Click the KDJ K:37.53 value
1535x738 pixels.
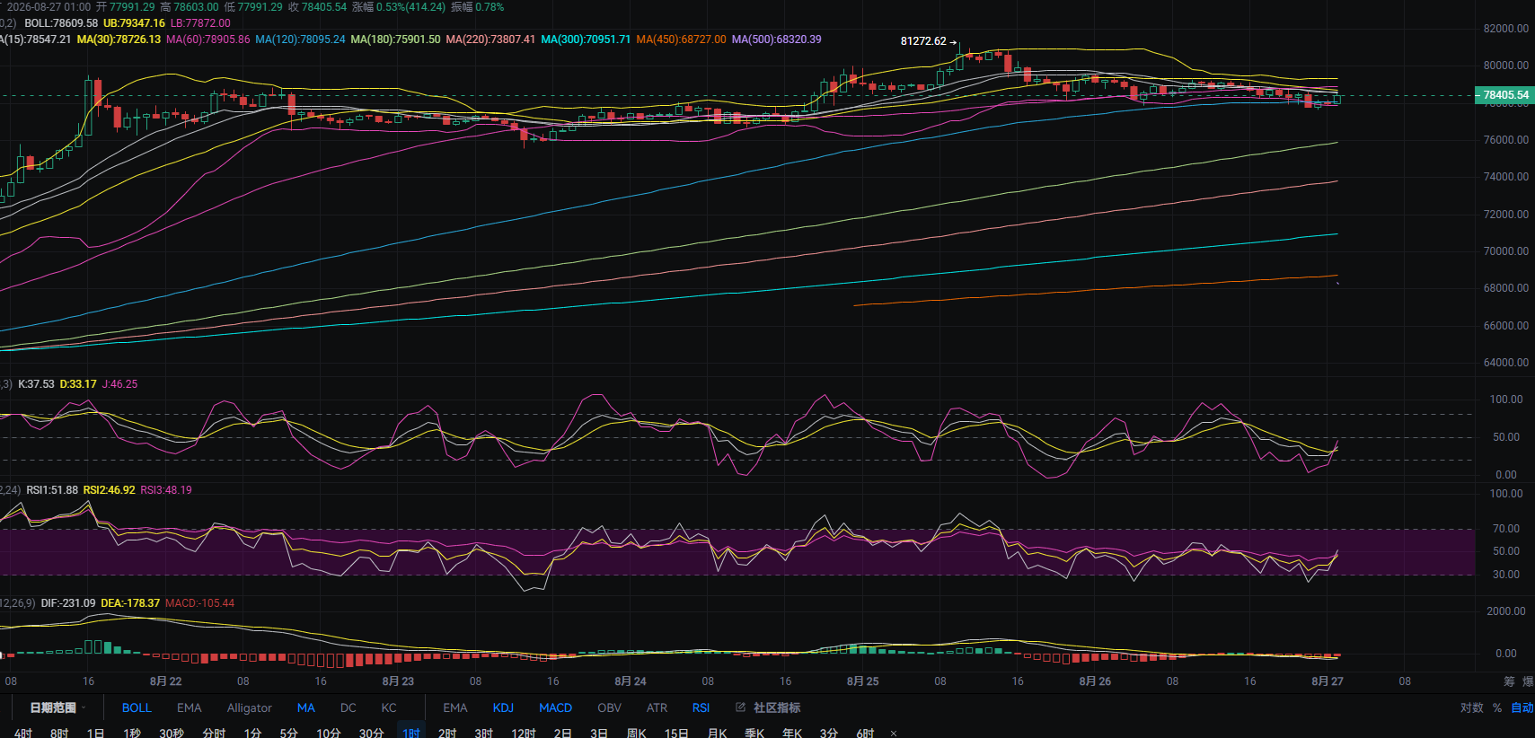pos(36,384)
